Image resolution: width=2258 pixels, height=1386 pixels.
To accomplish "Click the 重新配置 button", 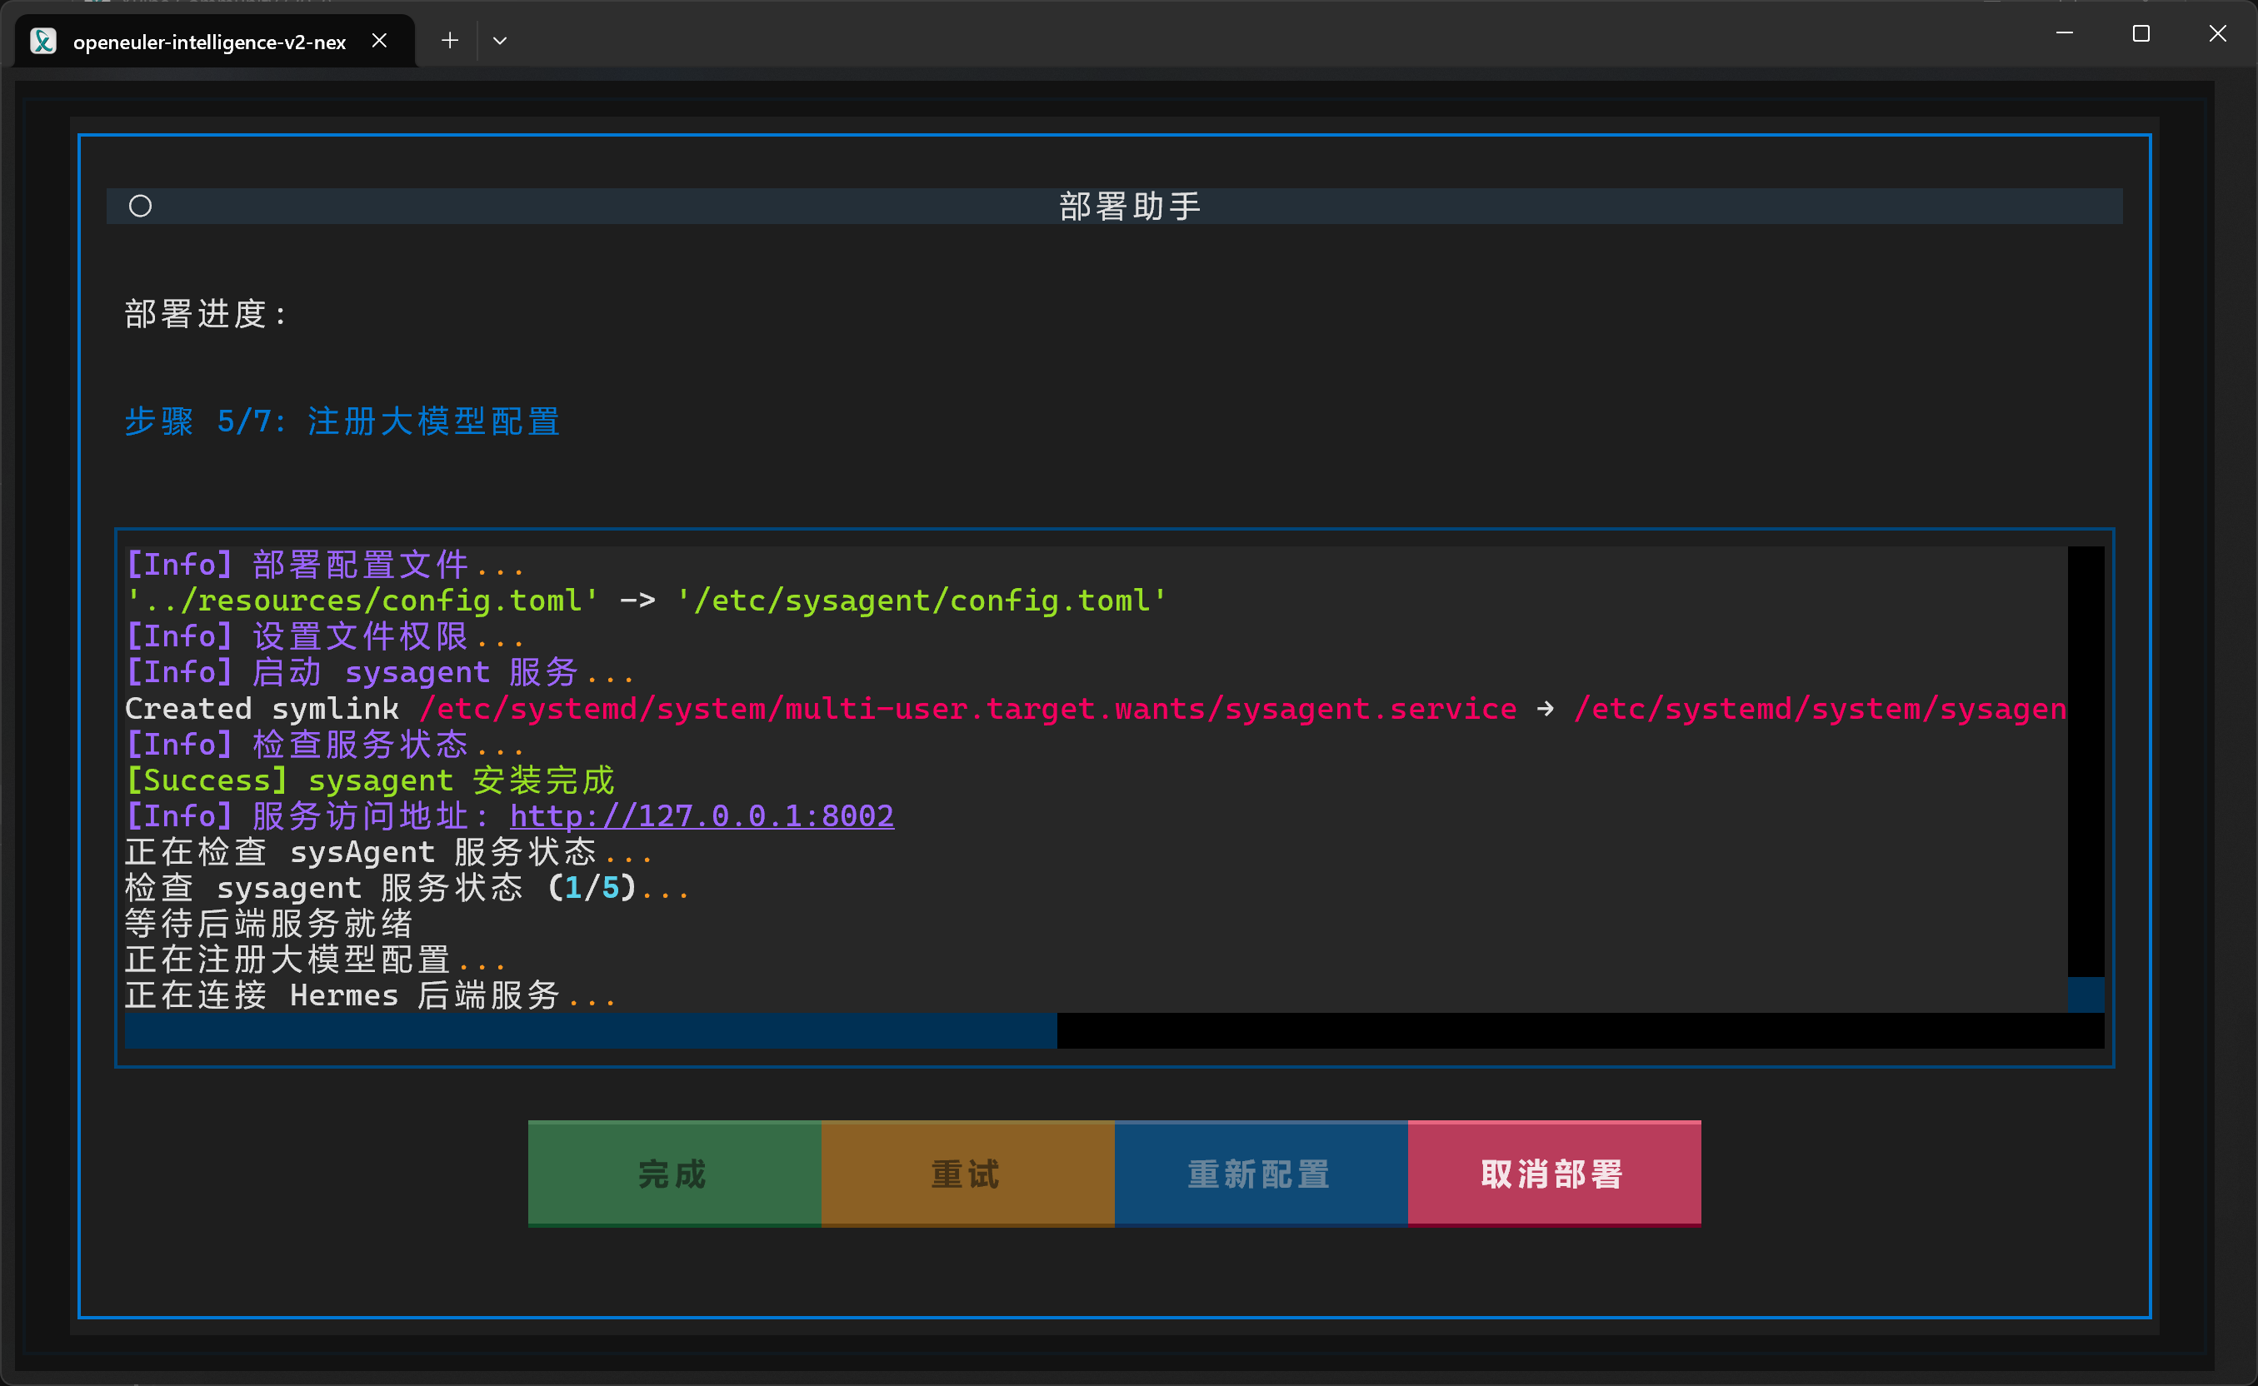I will pos(1261,1174).
